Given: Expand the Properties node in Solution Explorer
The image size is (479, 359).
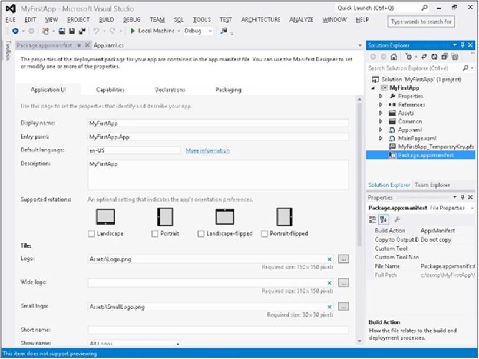Looking at the screenshot, I should [381, 96].
